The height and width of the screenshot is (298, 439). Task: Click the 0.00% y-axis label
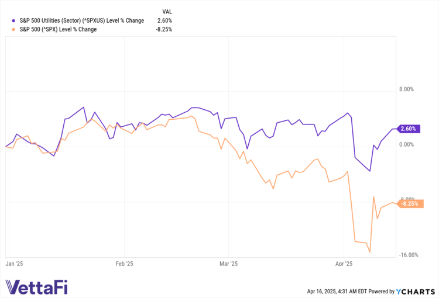tap(406, 144)
